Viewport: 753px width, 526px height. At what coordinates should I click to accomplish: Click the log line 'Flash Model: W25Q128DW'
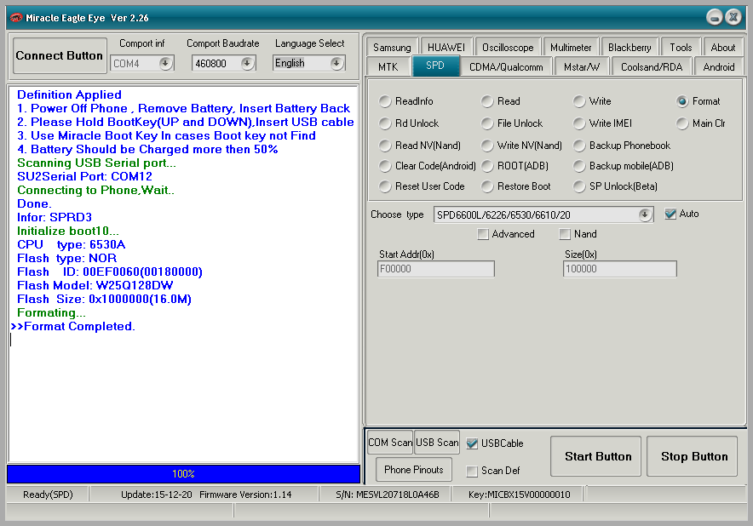[95, 286]
